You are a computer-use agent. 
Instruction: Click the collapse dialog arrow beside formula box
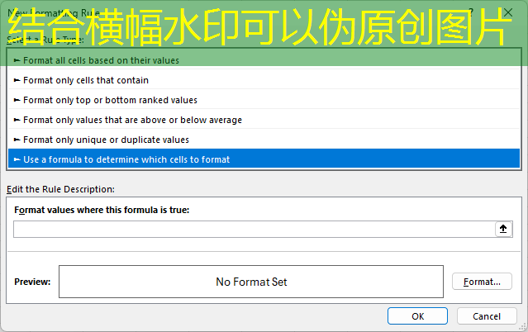tap(503, 229)
